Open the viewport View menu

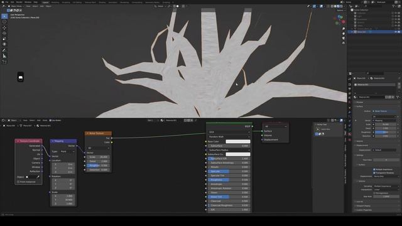click(28, 6)
